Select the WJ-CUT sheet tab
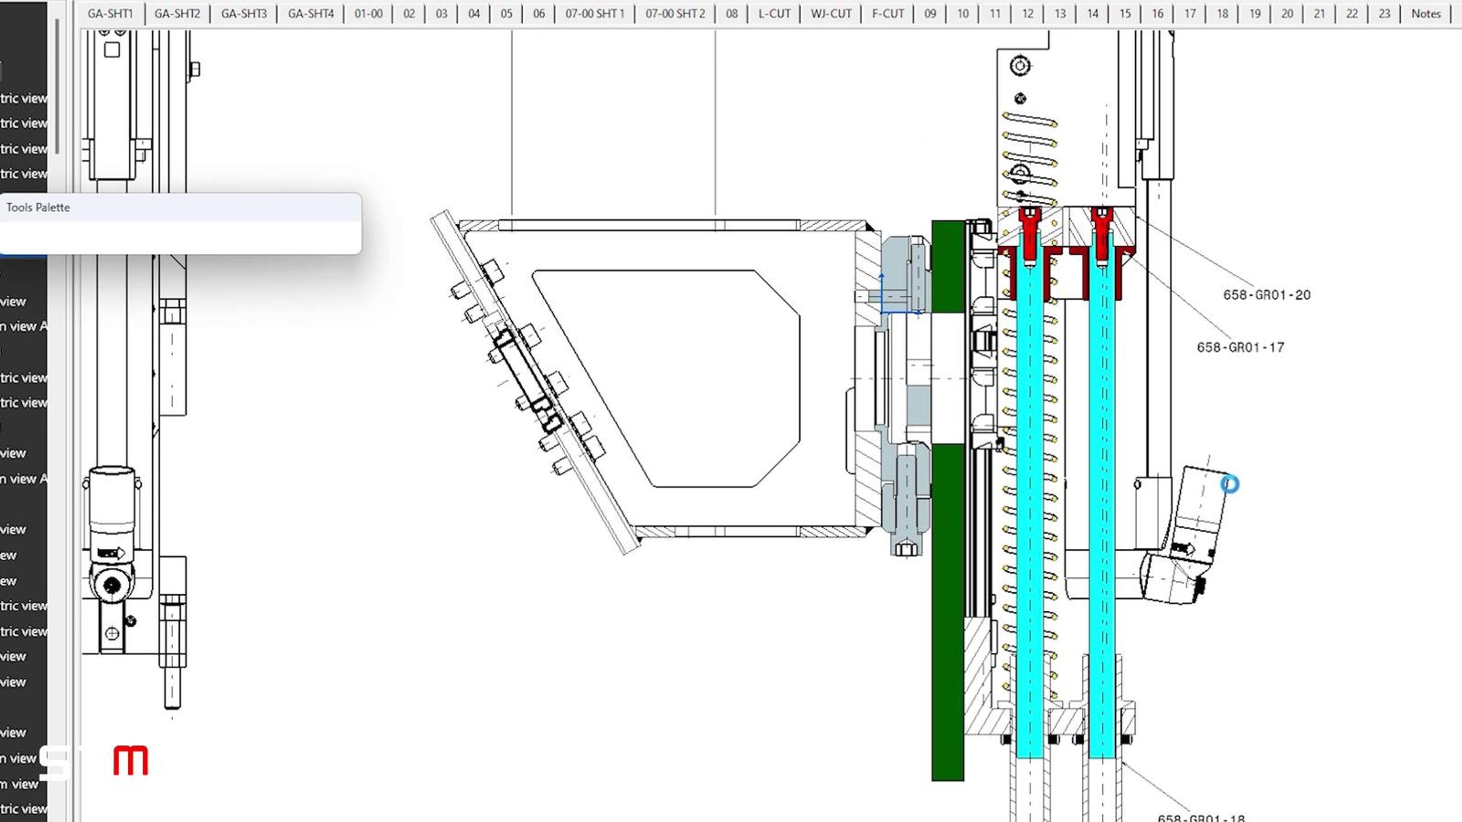1462x822 pixels. pyautogui.click(x=831, y=14)
